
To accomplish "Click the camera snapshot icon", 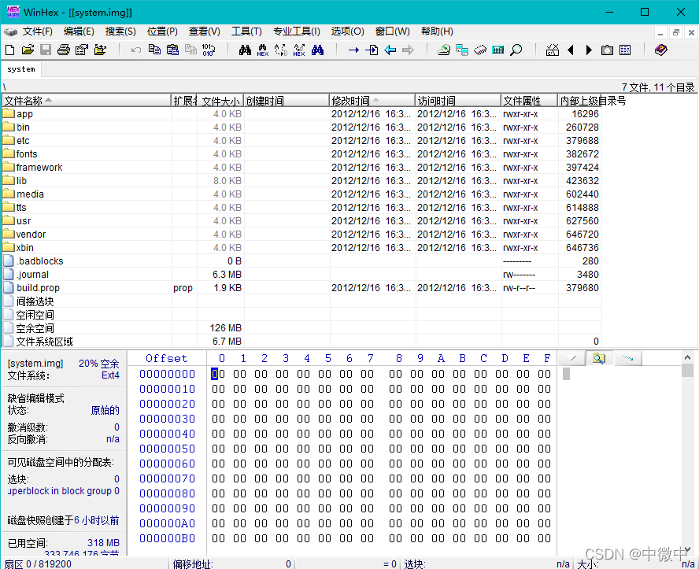I will (x=607, y=50).
